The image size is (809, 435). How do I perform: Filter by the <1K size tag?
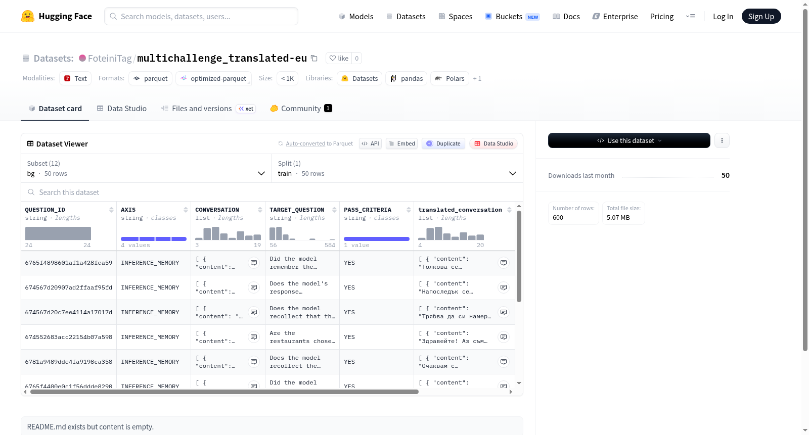[288, 78]
